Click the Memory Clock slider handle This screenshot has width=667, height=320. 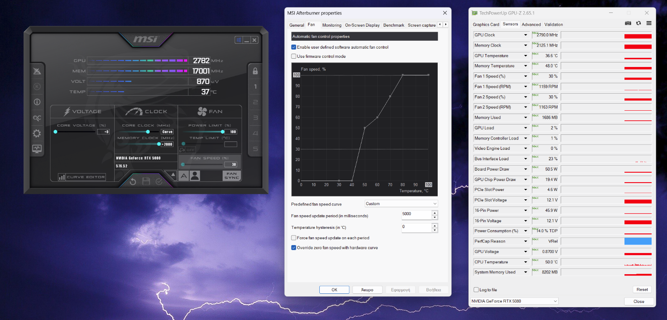[x=159, y=144]
